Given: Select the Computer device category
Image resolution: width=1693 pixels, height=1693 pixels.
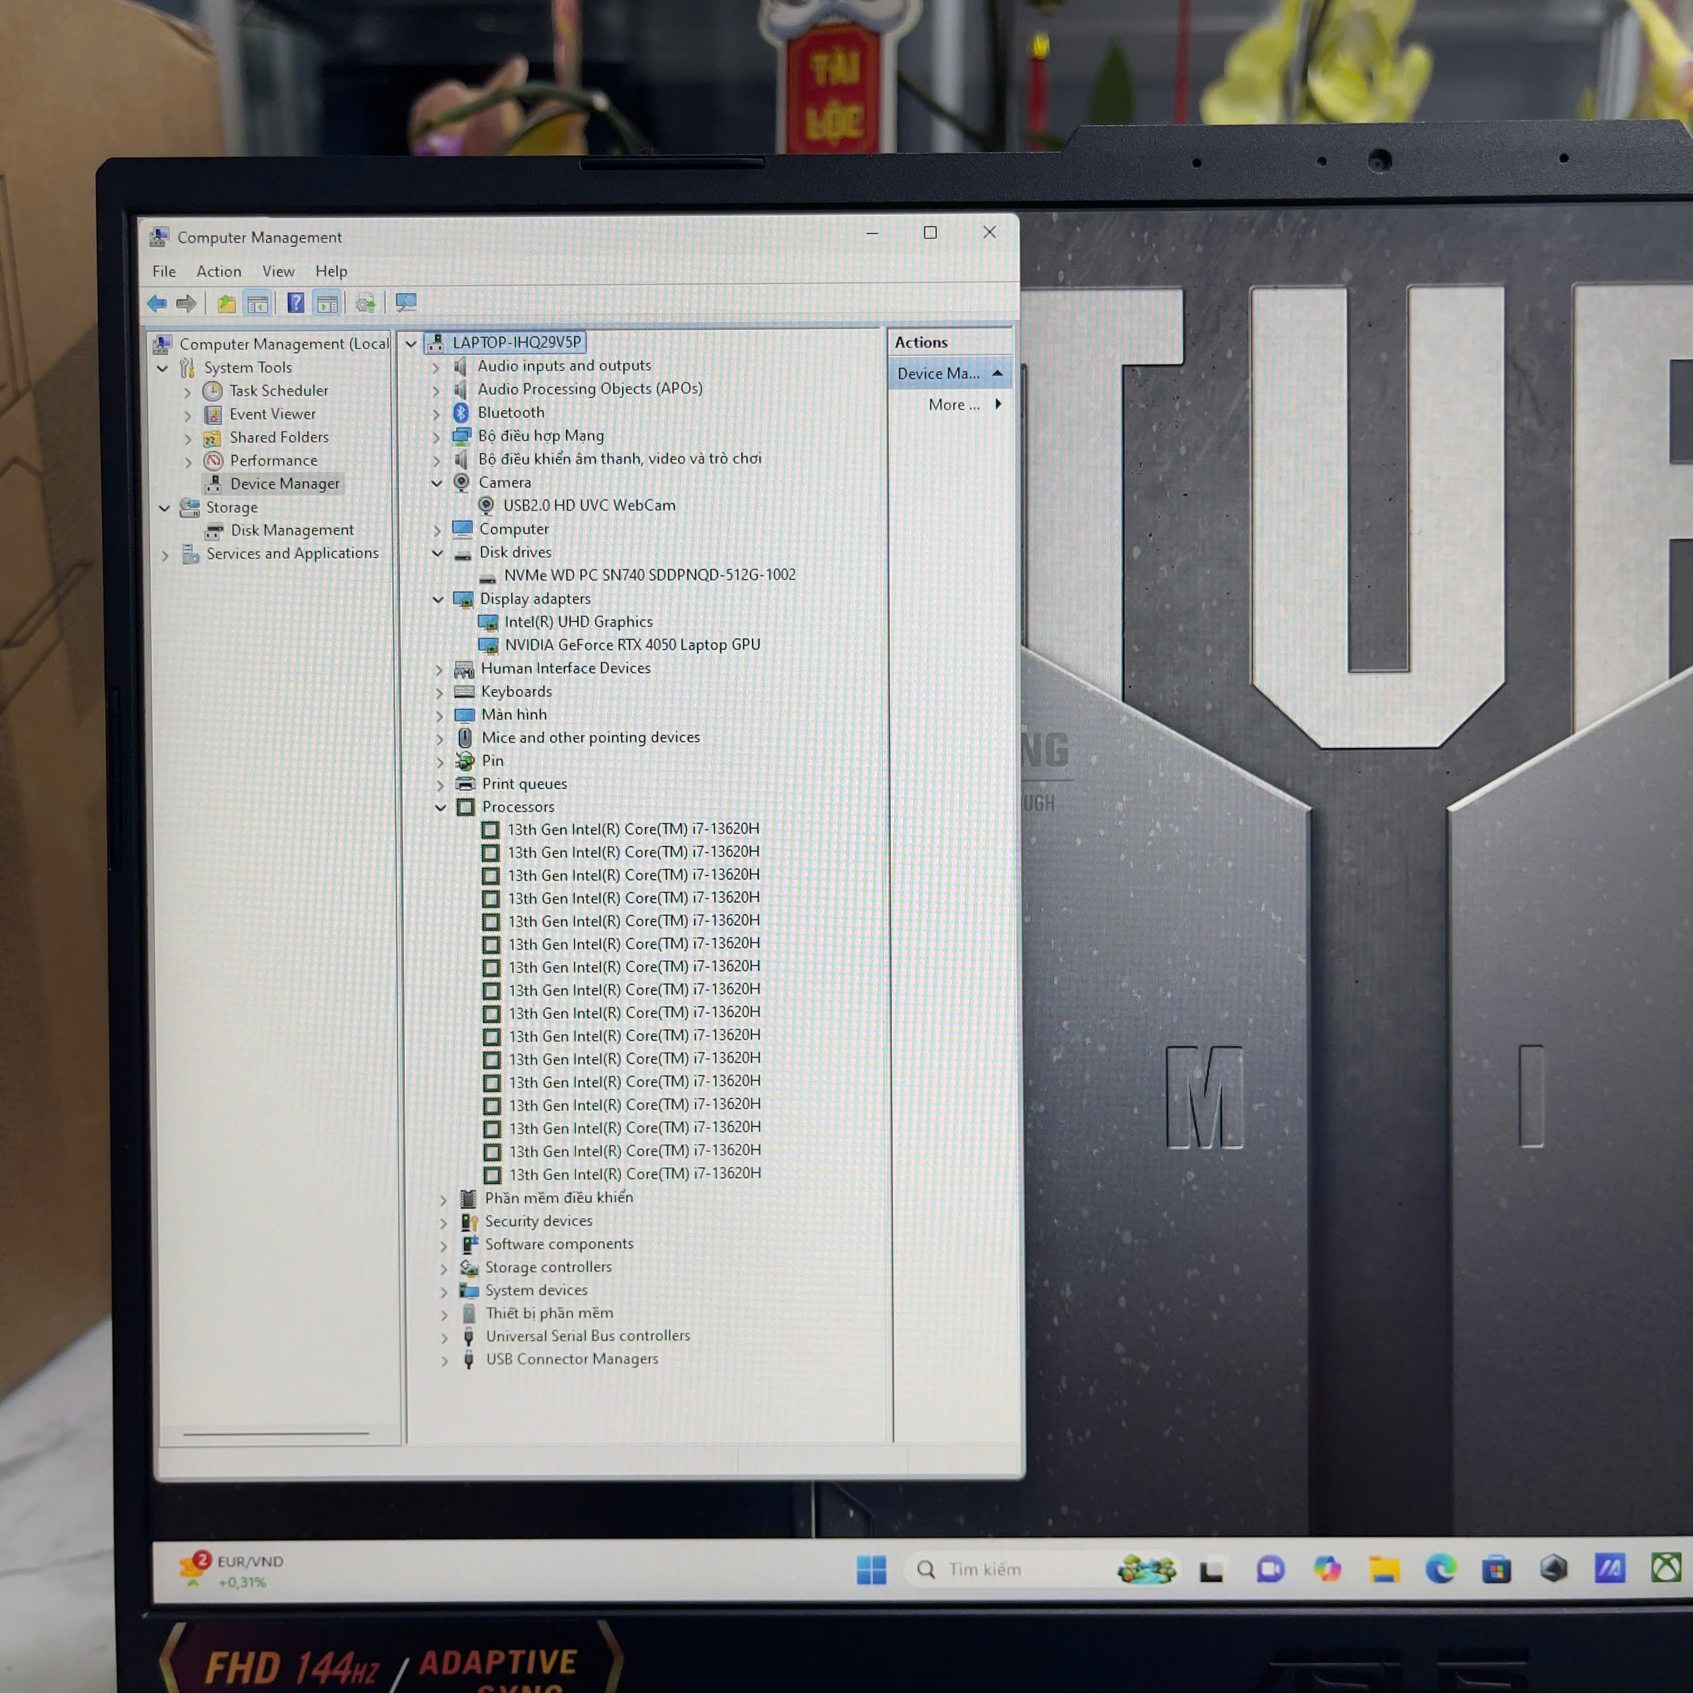Looking at the screenshot, I should [x=513, y=529].
